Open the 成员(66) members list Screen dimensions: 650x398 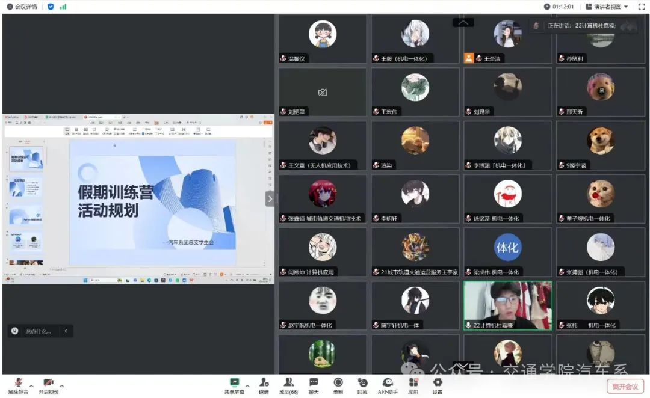(x=288, y=385)
